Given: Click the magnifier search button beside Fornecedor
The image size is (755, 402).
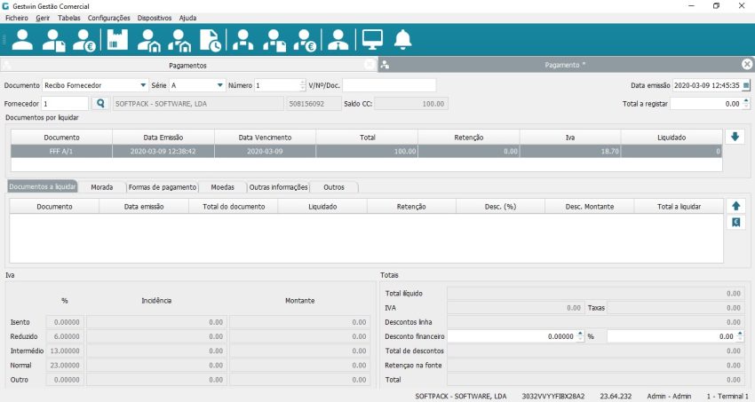Looking at the screenshot, I should [x=100, y=104].
